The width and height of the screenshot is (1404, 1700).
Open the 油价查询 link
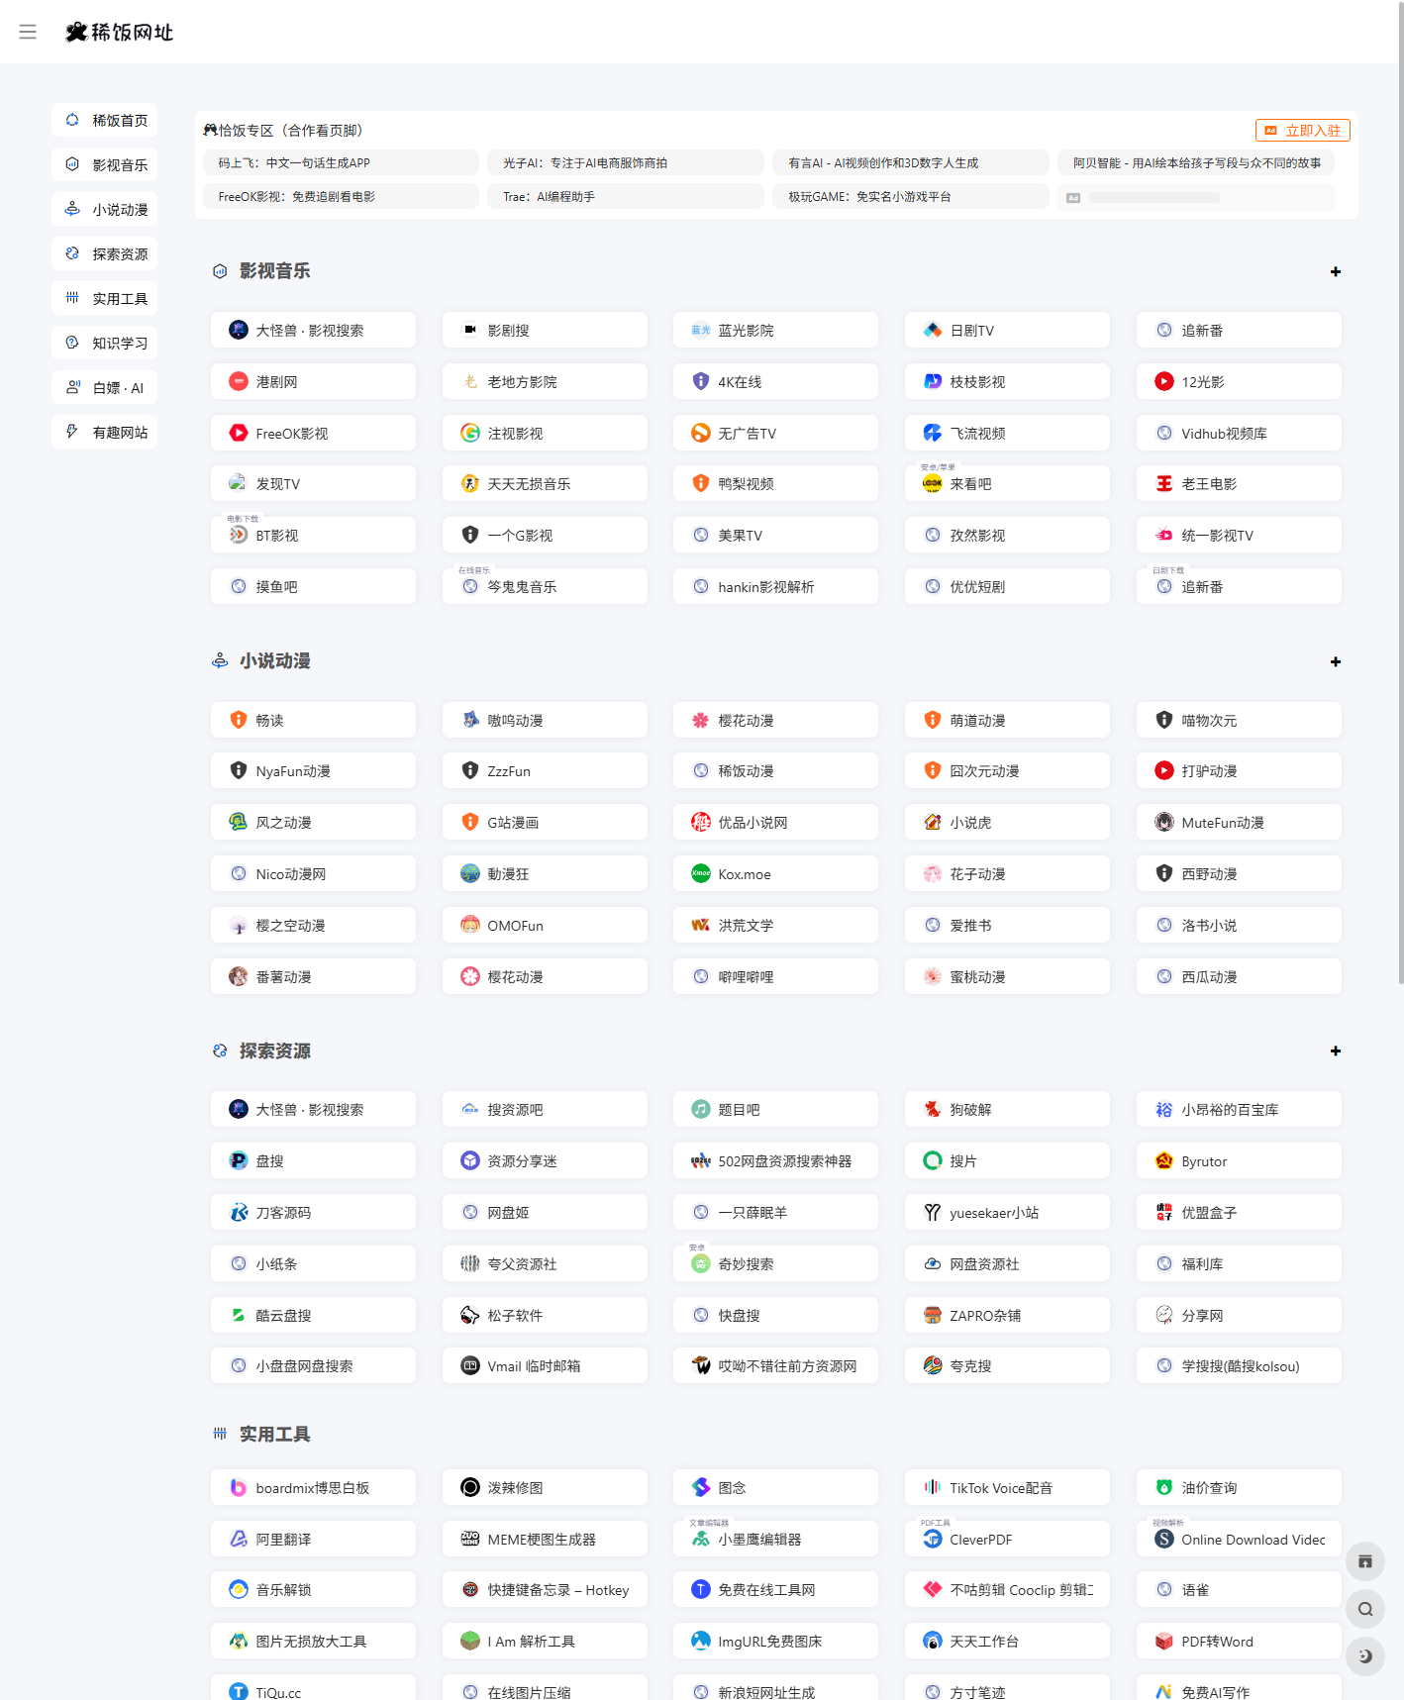click(1239, 1487)
